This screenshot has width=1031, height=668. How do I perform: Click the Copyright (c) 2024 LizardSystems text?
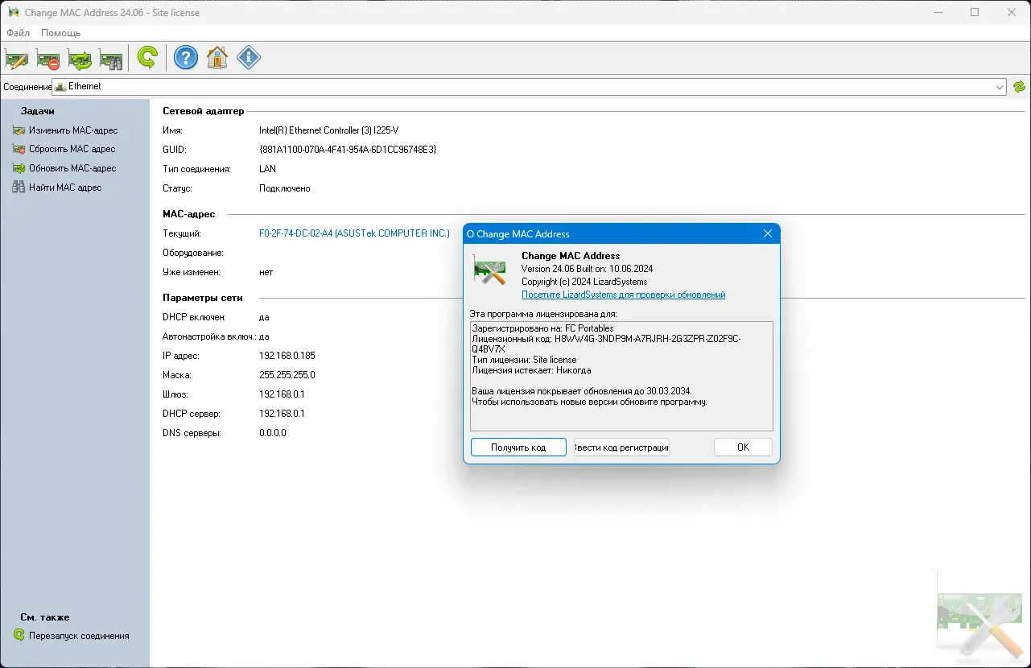click(584, 282)
